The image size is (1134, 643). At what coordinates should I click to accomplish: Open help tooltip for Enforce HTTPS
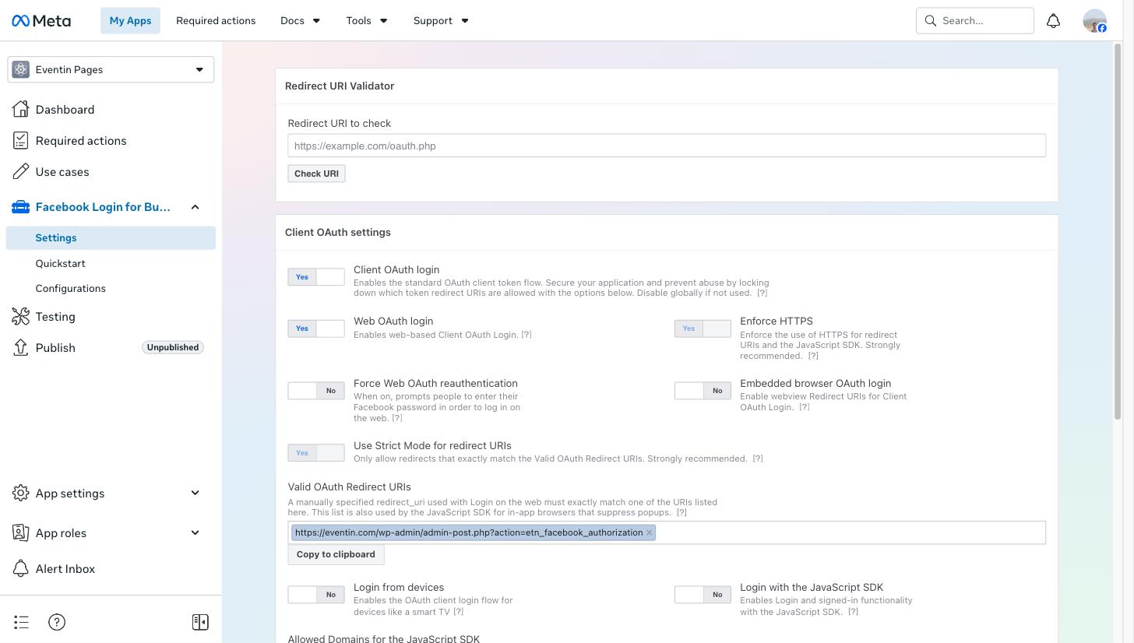coord(813,356)
